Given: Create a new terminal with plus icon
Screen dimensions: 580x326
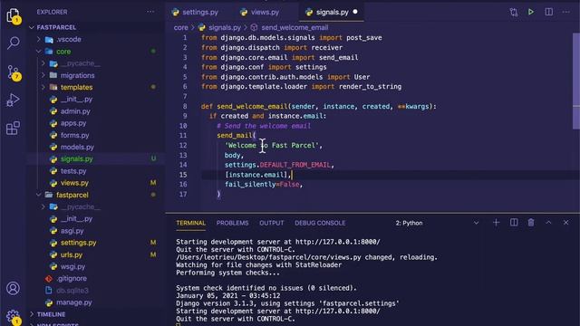Looking at the screenshot, I should point(496,223).
